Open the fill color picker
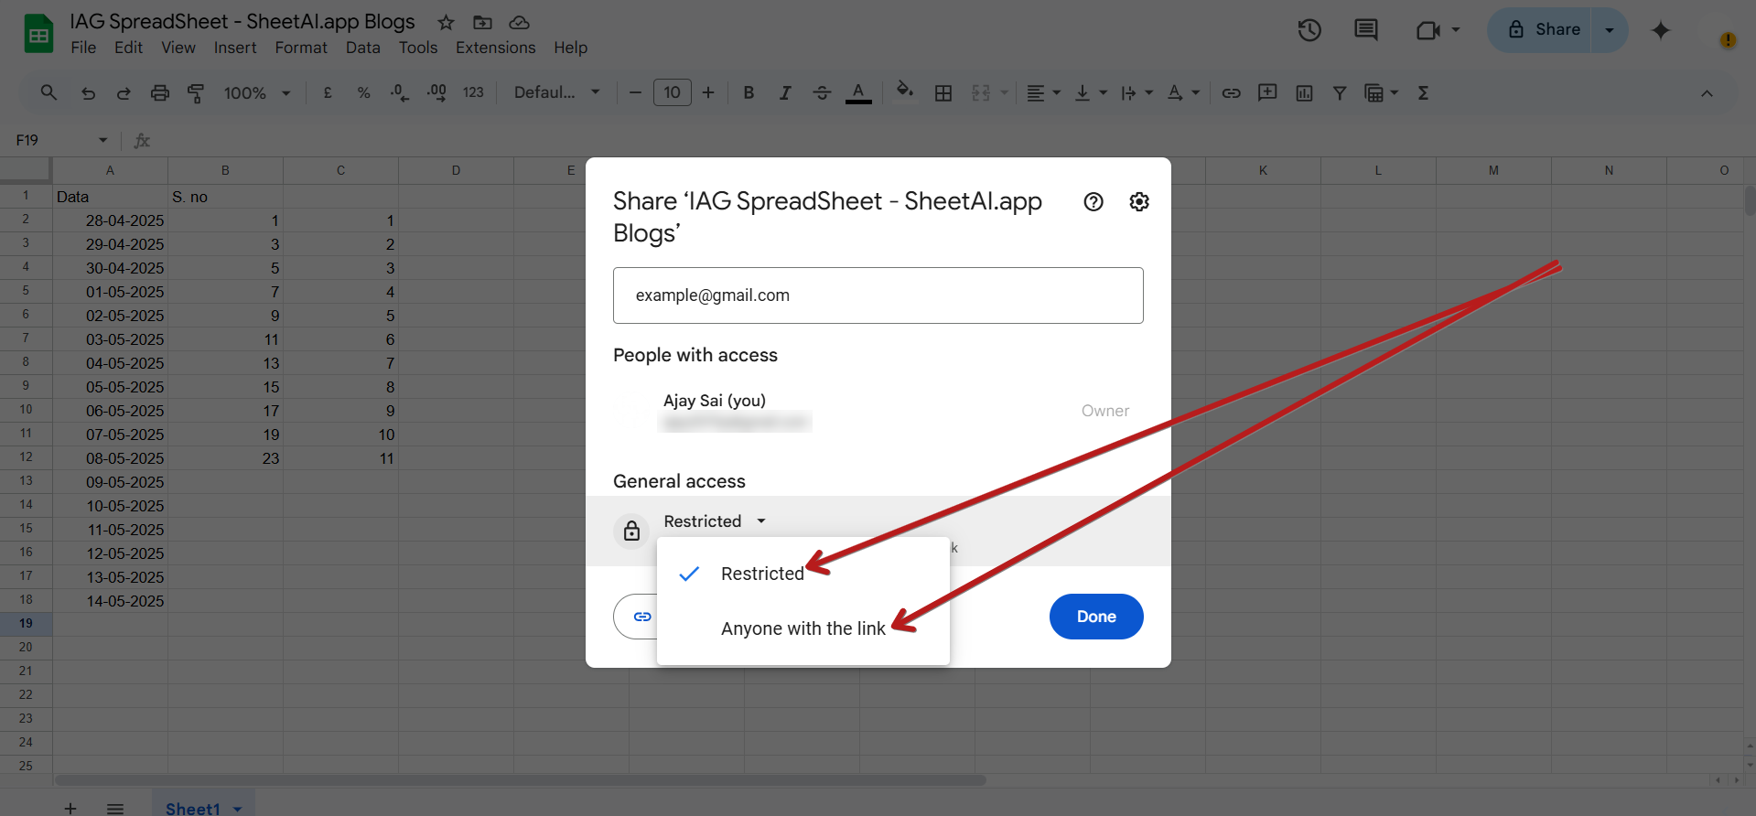 [x=905, y=92]
